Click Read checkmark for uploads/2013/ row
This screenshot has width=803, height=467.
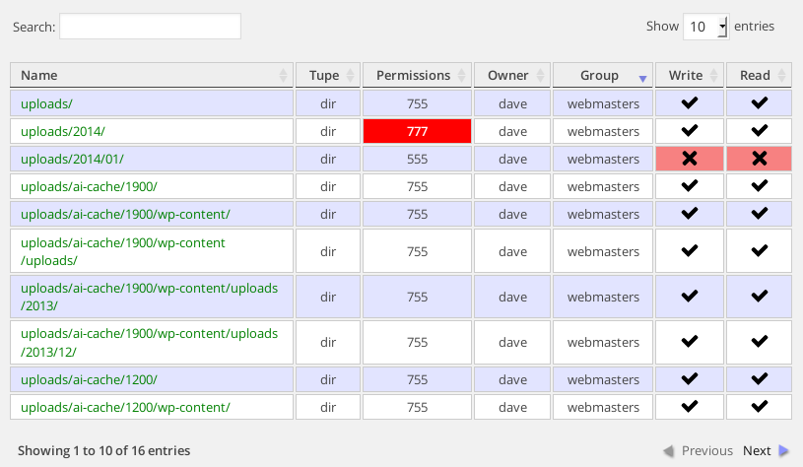point(759,296)
